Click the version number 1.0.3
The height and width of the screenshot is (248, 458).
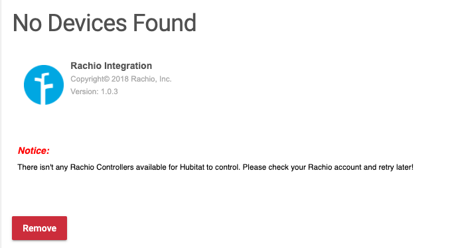coord(110,92)
